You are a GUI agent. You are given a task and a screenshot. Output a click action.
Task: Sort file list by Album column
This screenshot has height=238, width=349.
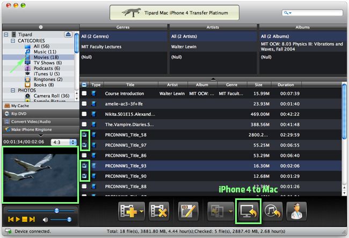click(x=202, y=85)
